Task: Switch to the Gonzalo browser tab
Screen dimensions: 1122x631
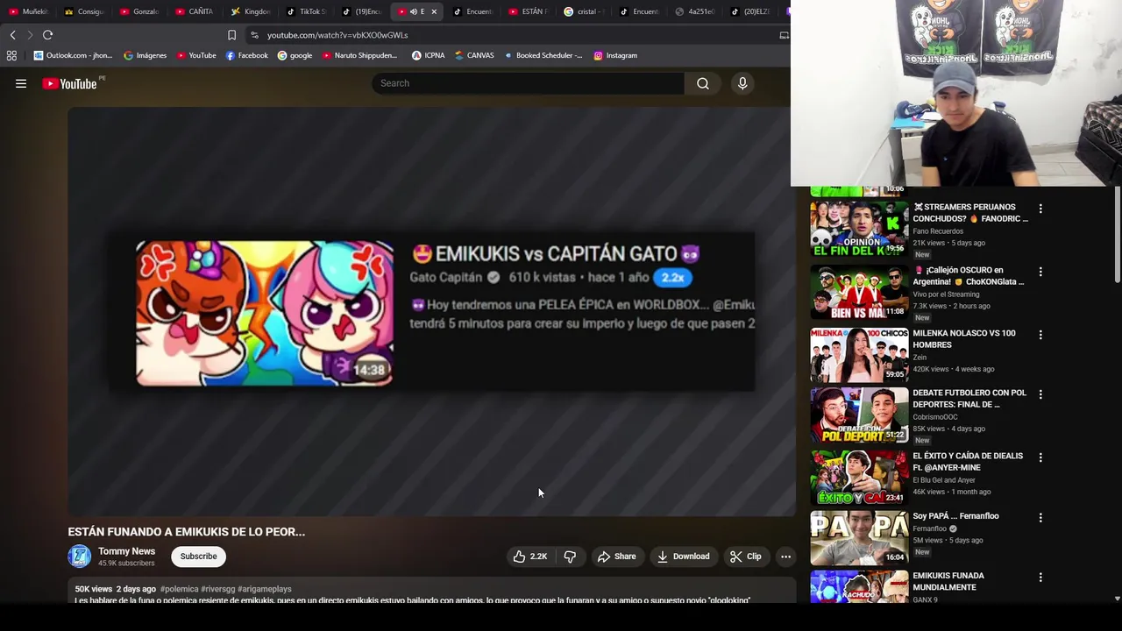Action: click(139, 11)
